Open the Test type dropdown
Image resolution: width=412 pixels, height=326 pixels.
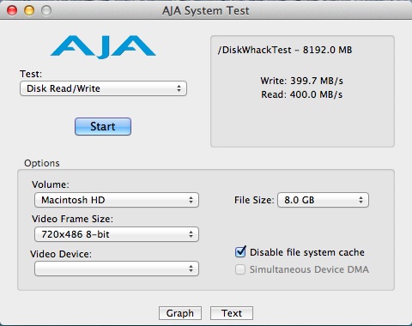point(103,88)
